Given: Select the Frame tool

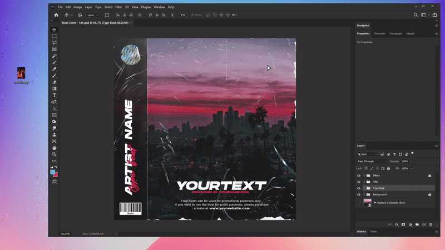Looking at the screenshot, I should (54, 49).
